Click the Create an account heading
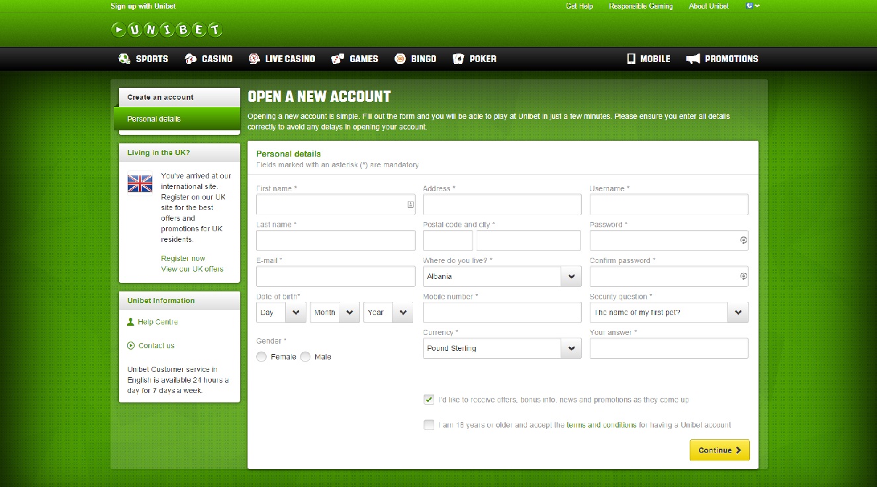The image size is (877, 487). 160,97
